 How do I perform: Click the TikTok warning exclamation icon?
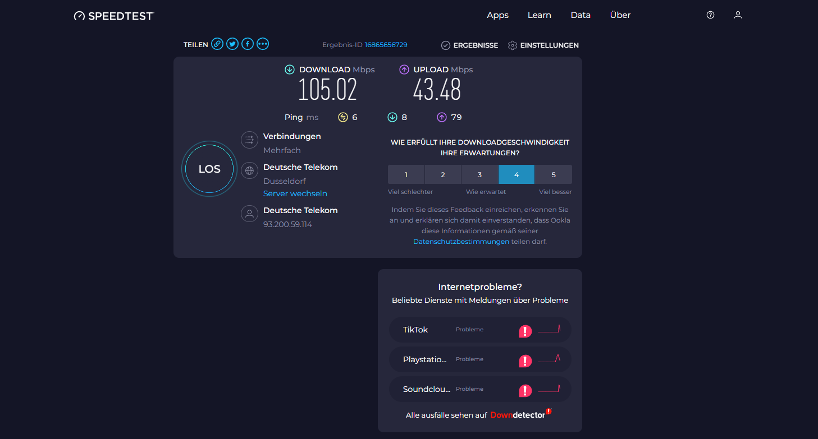pyautogui.click(x=525, y=331)
